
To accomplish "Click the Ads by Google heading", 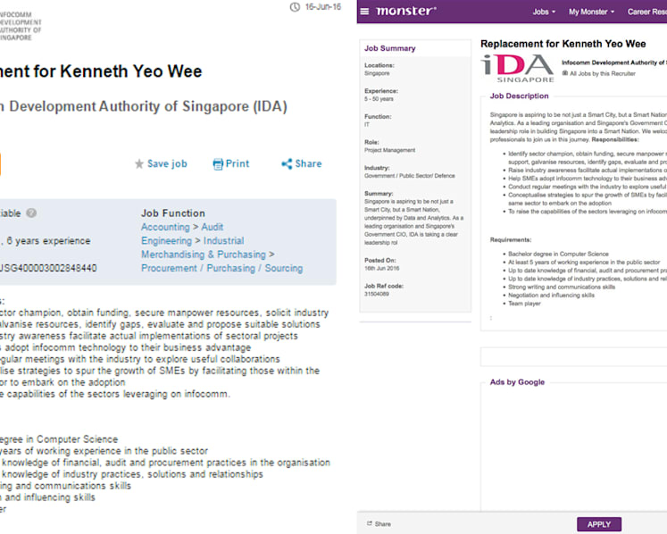I will (517, 382).
